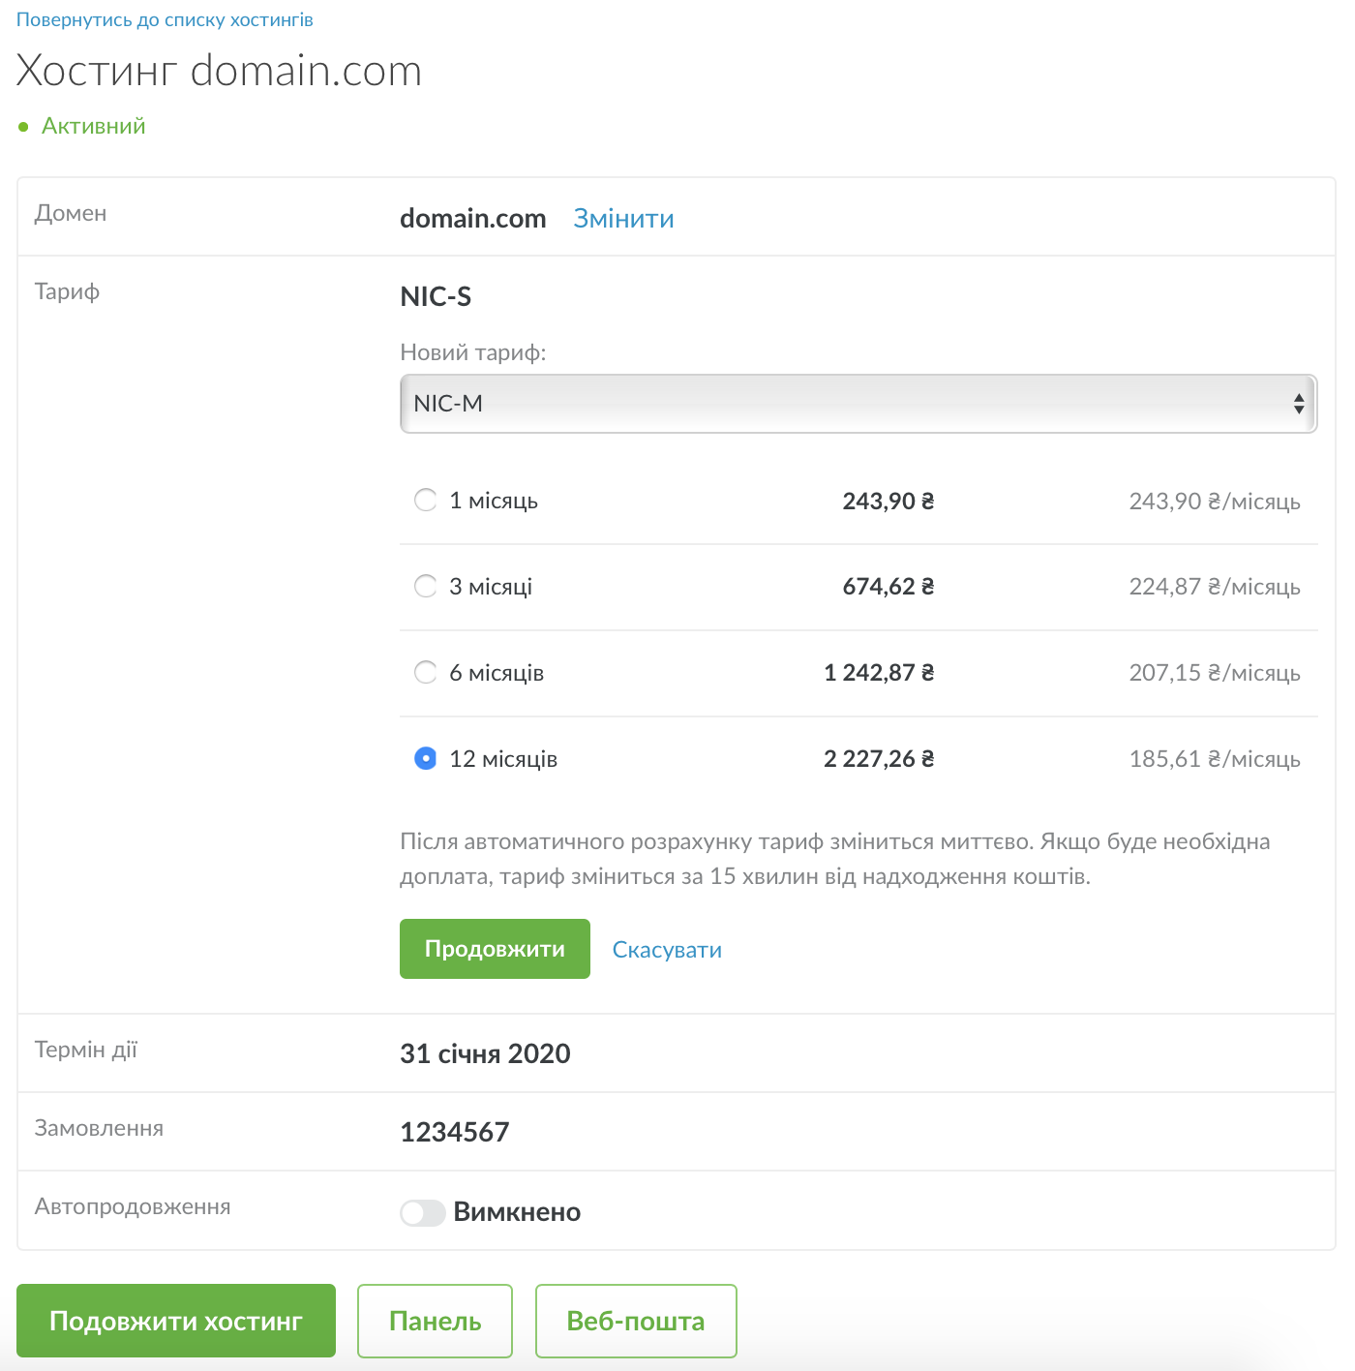Open the Панель button

[x=435, y=1321]
